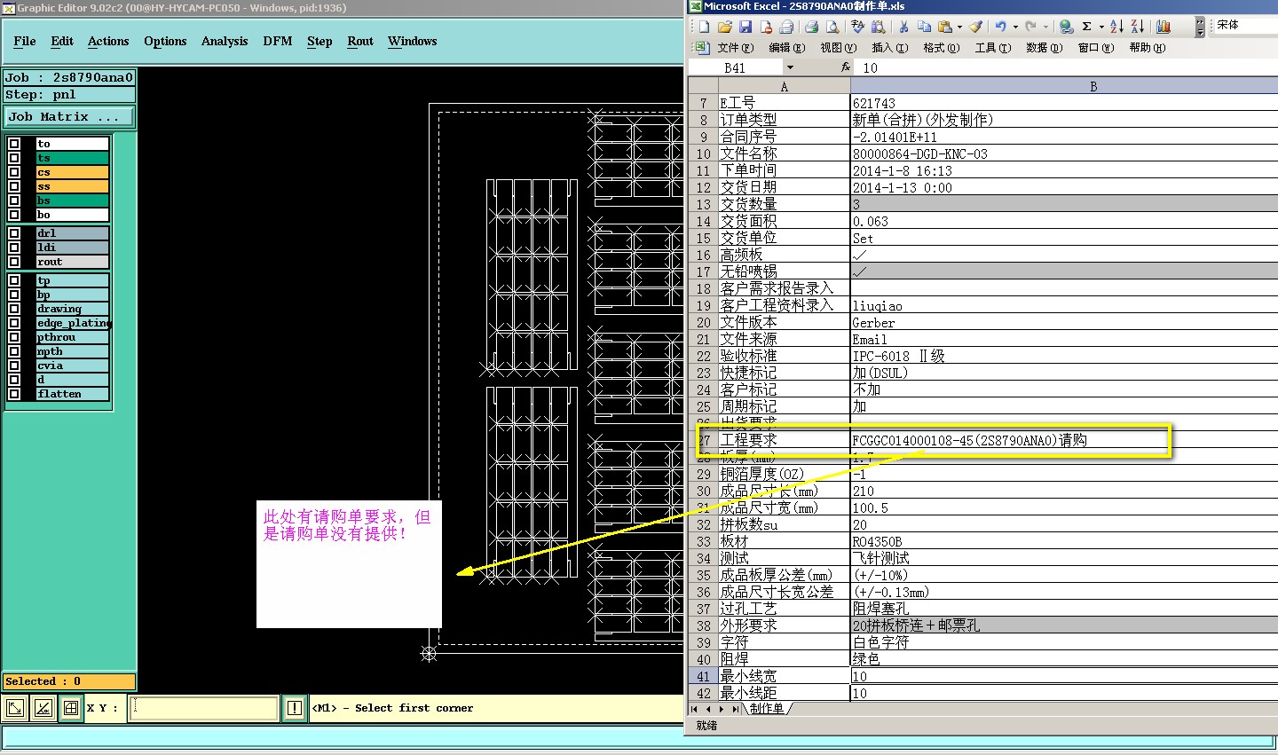
Task: Click the Copy icon in Excel toolbar
Action: (924, 27)
